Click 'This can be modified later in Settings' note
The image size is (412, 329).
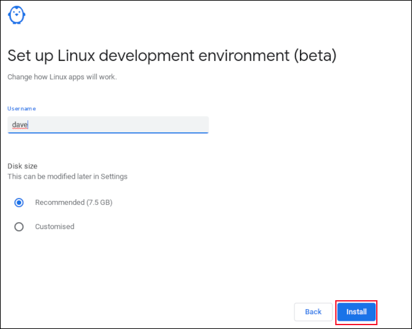tap(67, 176)
